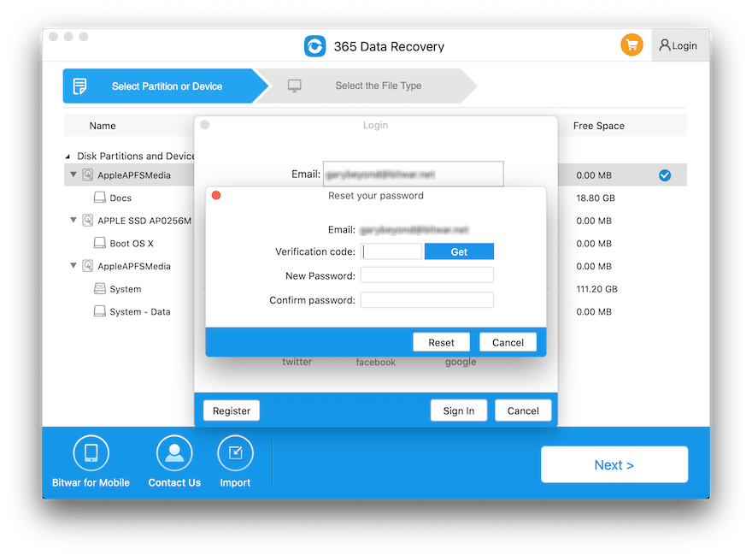Click the Email field in Login dialog
This screenshot has width=752, height=555.
[x=414, y=174]
